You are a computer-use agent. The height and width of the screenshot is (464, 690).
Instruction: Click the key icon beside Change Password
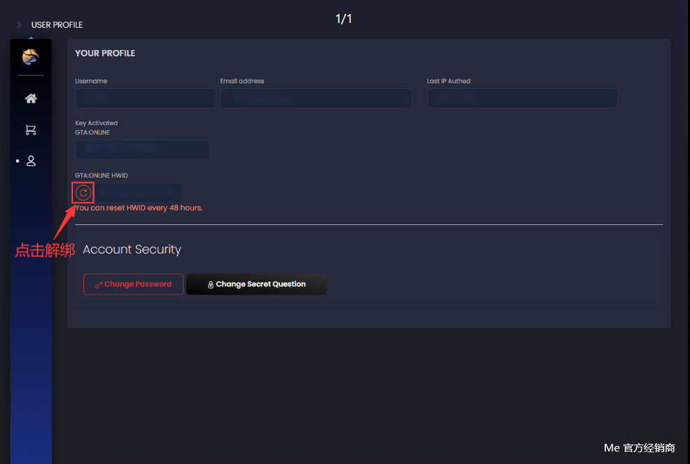tap(99, 285)
